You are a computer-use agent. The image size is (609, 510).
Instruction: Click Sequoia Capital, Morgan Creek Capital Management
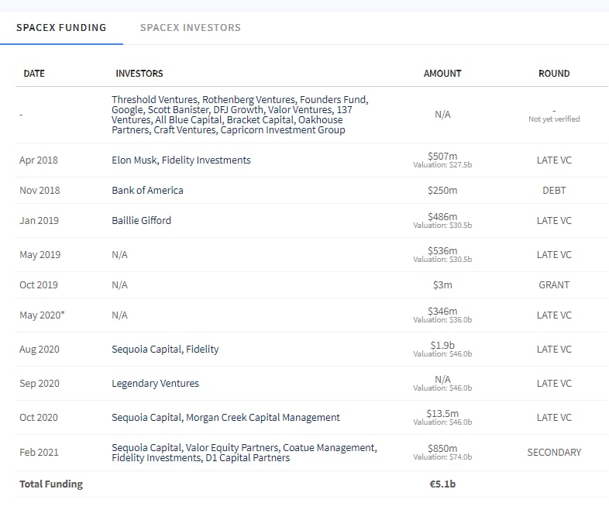point(225,417)
